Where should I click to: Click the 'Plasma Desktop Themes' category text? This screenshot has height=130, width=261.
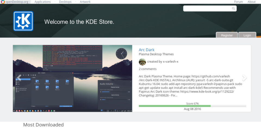click(x=156, y=54)
